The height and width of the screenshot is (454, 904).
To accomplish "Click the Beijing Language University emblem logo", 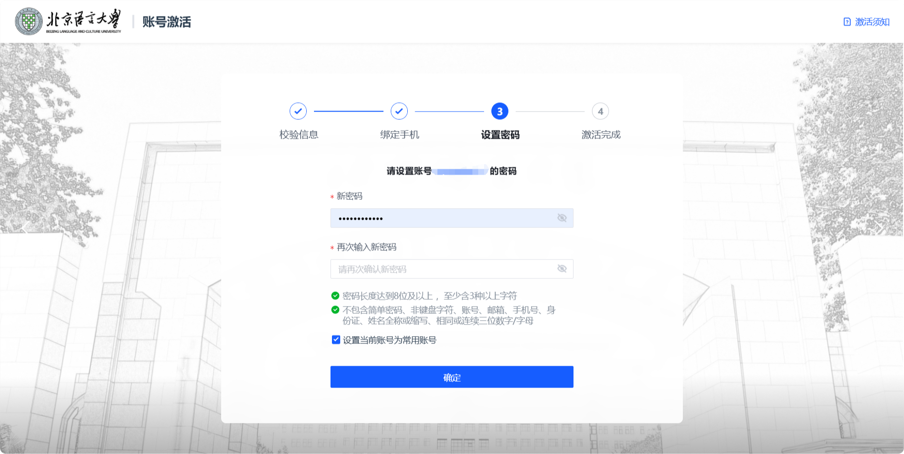I will tap(29, 21).
